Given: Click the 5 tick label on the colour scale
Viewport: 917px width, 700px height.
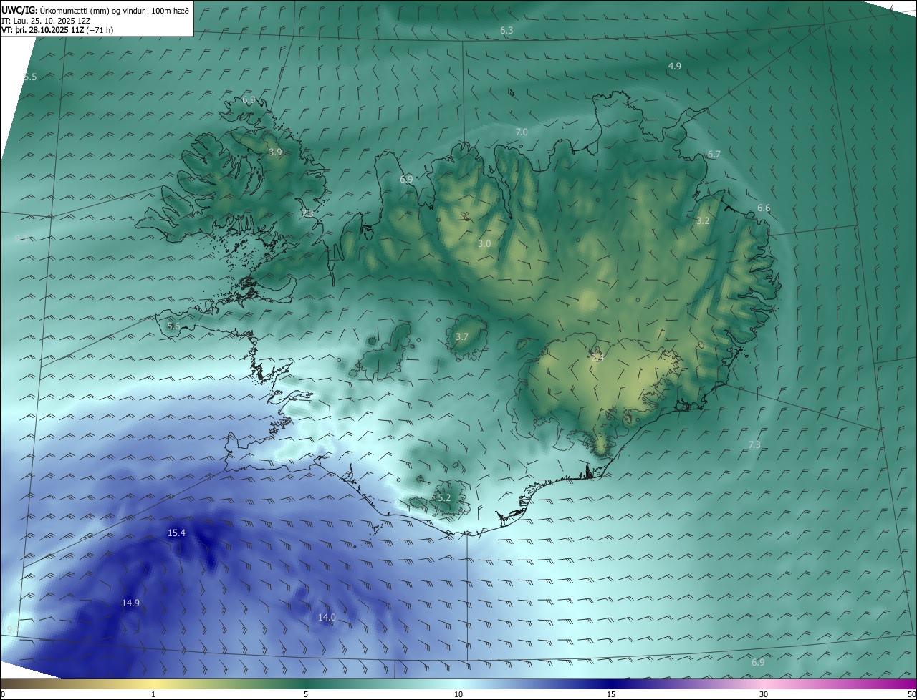Looking at the screenshot, I should tap(306, 694).
